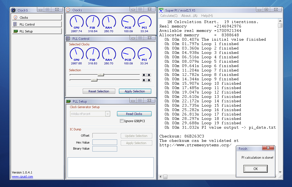The image size is (292, 187).
Task: Click the Update Selection button
Action: (x=136, y=136)
